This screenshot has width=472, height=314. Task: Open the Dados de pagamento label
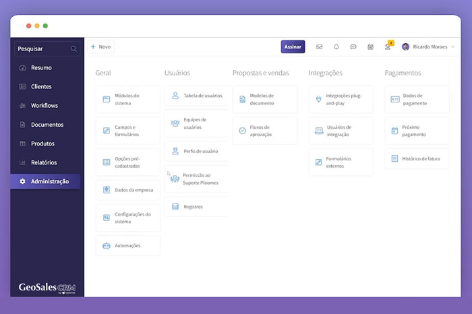tap(415, 99)
